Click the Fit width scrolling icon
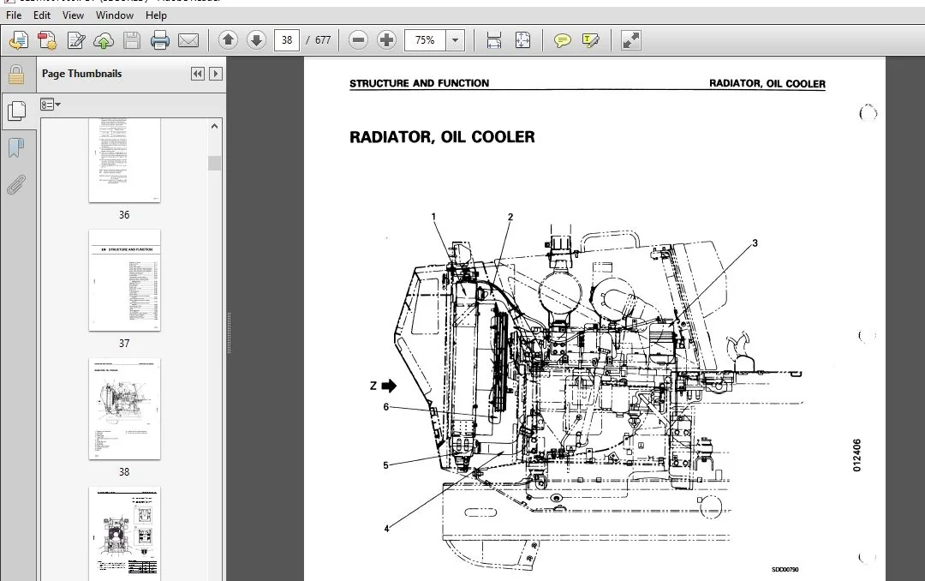 494,40
